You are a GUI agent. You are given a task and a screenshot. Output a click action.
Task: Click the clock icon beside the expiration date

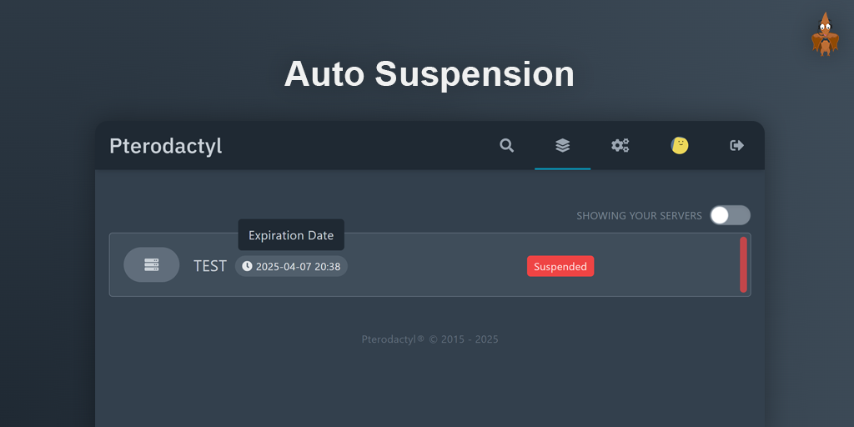[247, 266]
